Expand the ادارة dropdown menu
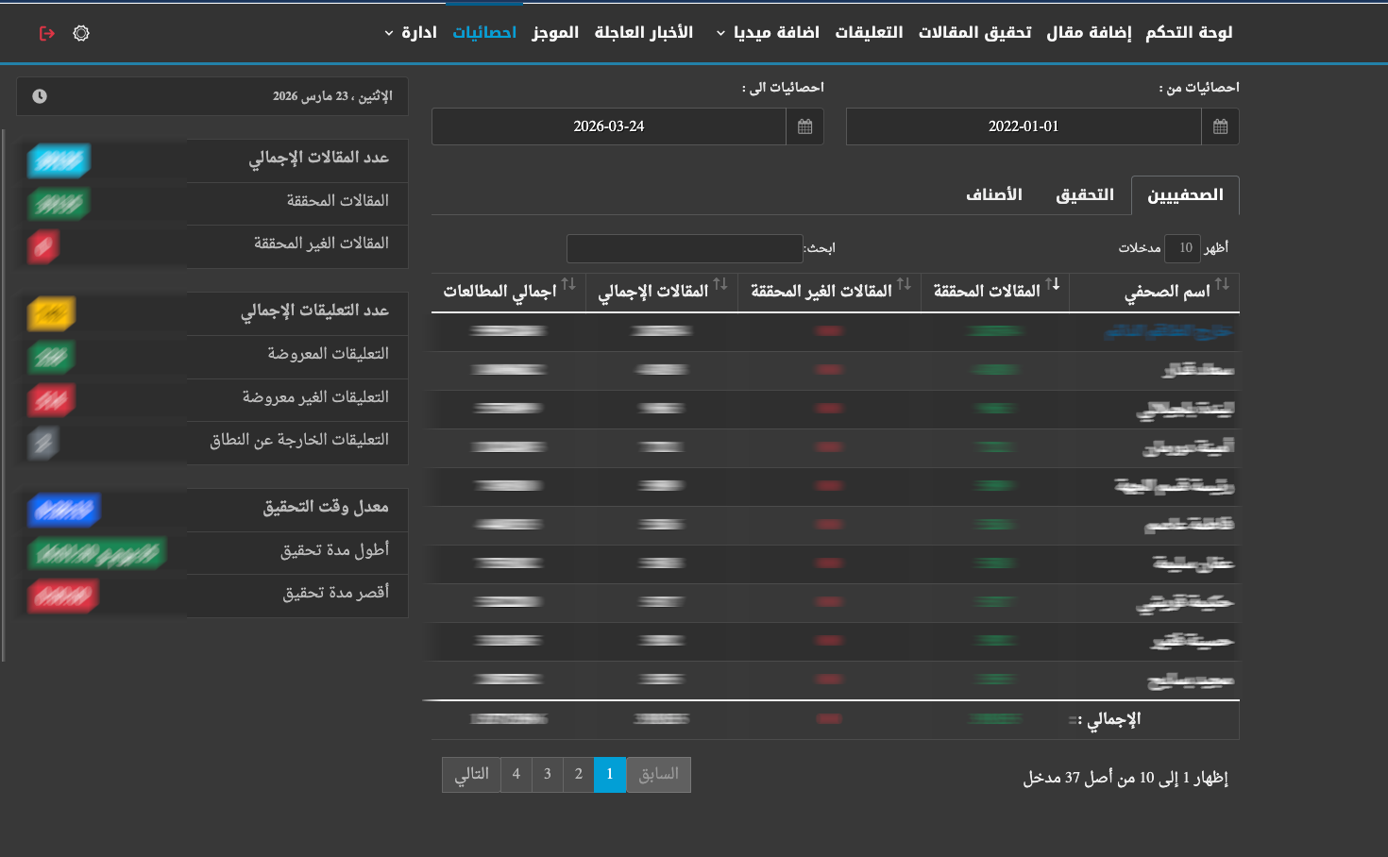 [x=411, y=33]
